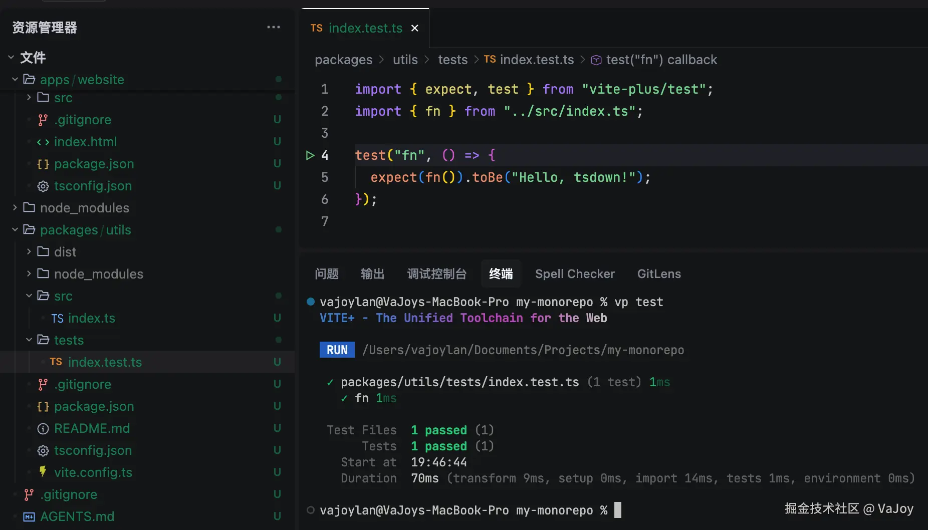This screenshot has width=928, height=530.
Task: Switch to the 问题 panel tab
Action: pos(327,274)
